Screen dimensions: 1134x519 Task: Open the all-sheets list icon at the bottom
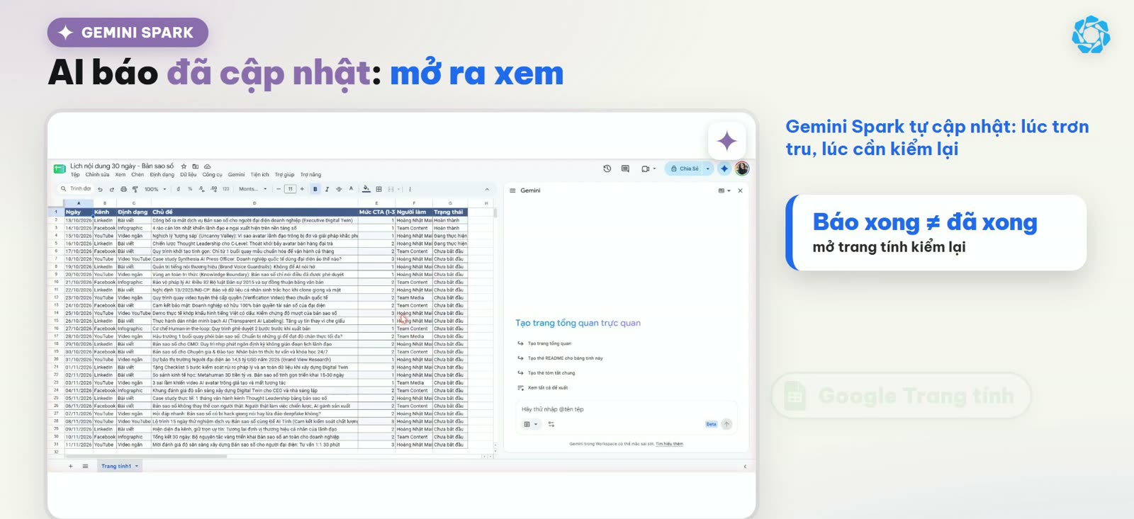tap(85, 466)
